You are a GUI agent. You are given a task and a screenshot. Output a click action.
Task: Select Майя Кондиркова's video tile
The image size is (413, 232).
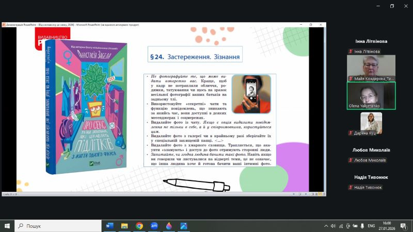[x=371, y=68]
